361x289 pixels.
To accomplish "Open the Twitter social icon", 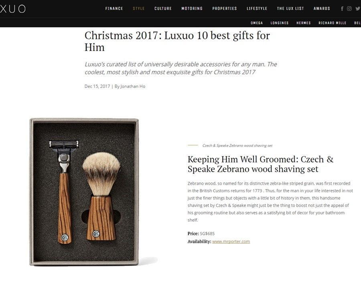I will point(358,8).
